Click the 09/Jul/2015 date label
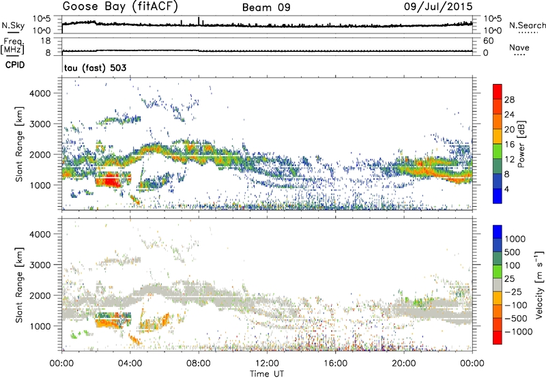546x378 pixels. tap(438, 7)
